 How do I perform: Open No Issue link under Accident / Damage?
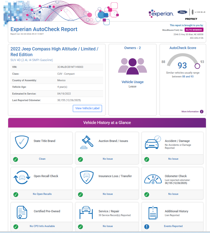click(173, 159)
